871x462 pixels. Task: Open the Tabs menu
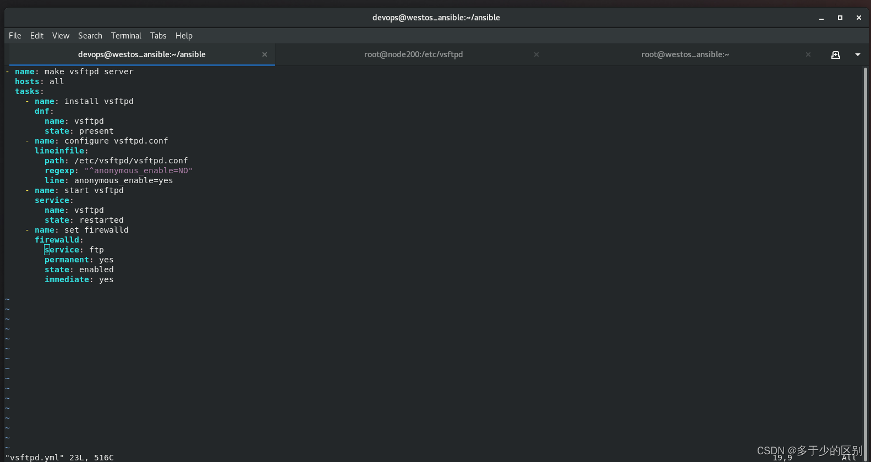pos(158,36)
